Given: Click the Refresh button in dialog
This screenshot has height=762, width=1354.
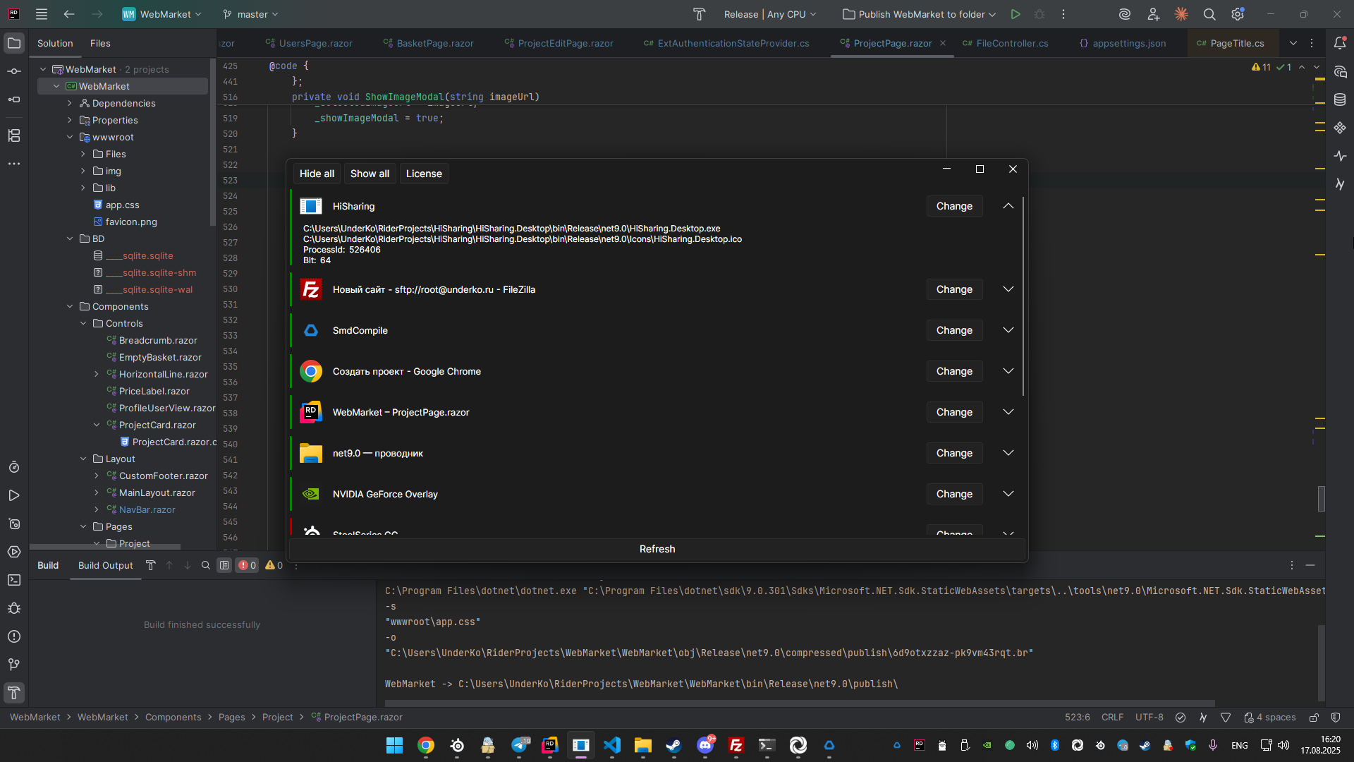Looking at the screenshot, I should click(657, 549).
